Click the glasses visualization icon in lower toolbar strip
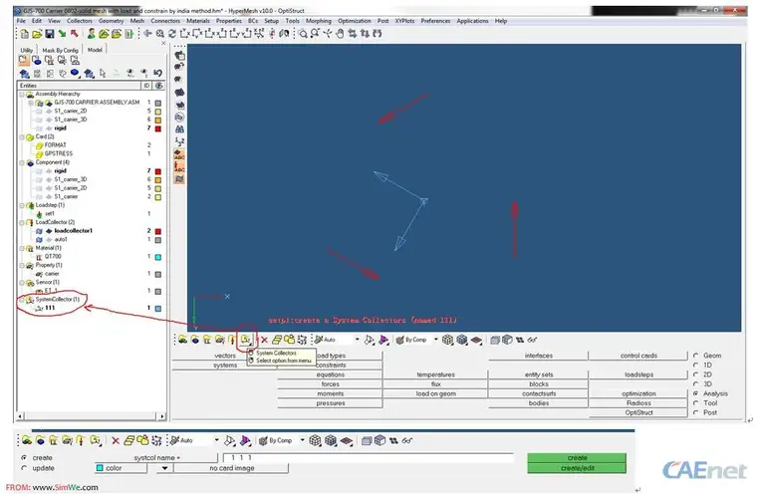757x496 pixels. click(407, 440)
